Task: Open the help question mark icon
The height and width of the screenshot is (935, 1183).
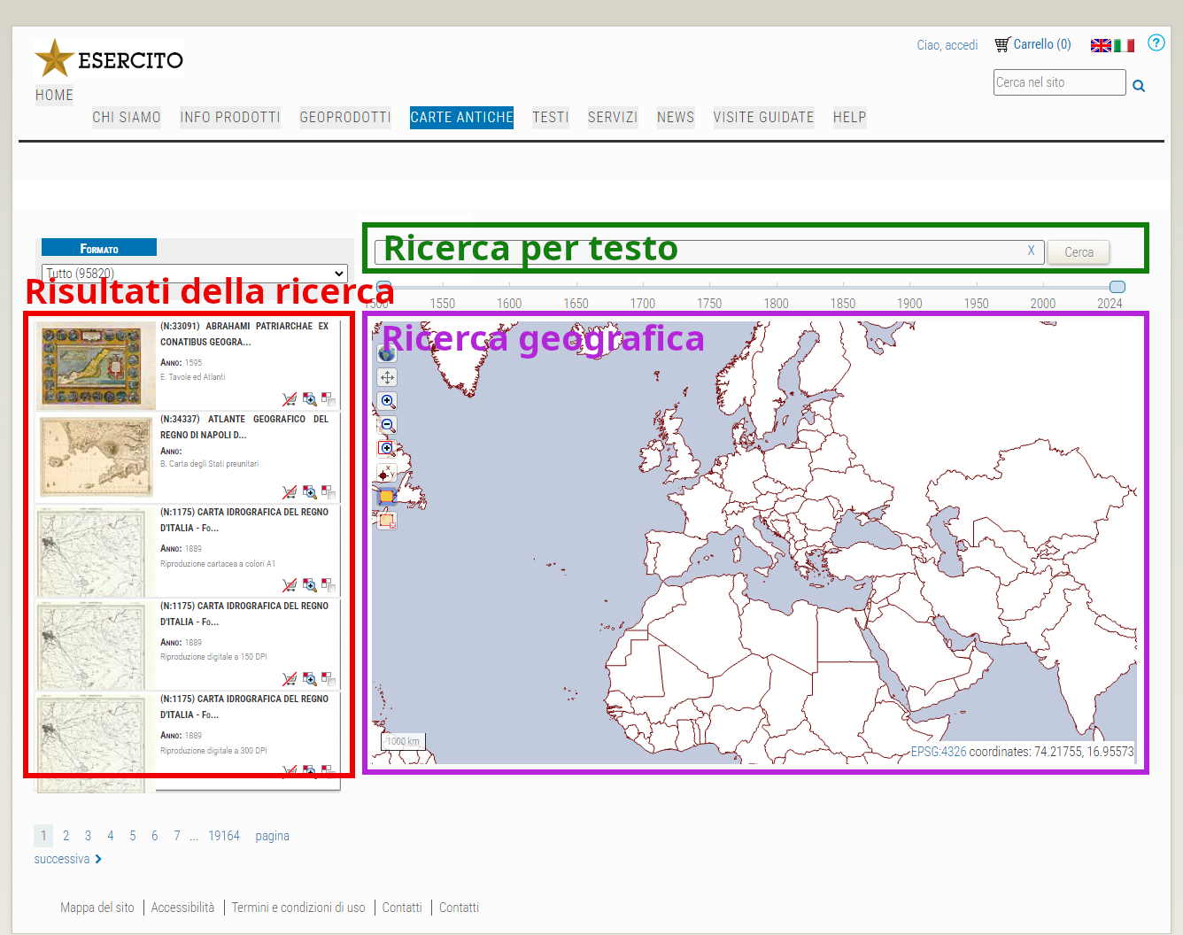Action: tap(1156, 42)
